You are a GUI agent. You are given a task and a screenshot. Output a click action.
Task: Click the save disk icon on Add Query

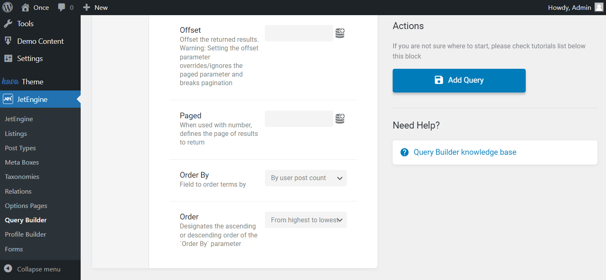click(x=439, y=80)
